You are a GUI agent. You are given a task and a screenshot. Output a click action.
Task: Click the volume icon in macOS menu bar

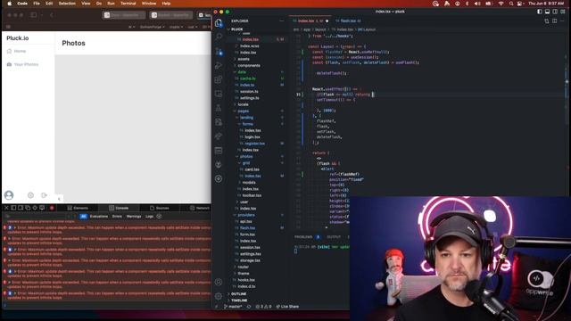tap(477, 4)
